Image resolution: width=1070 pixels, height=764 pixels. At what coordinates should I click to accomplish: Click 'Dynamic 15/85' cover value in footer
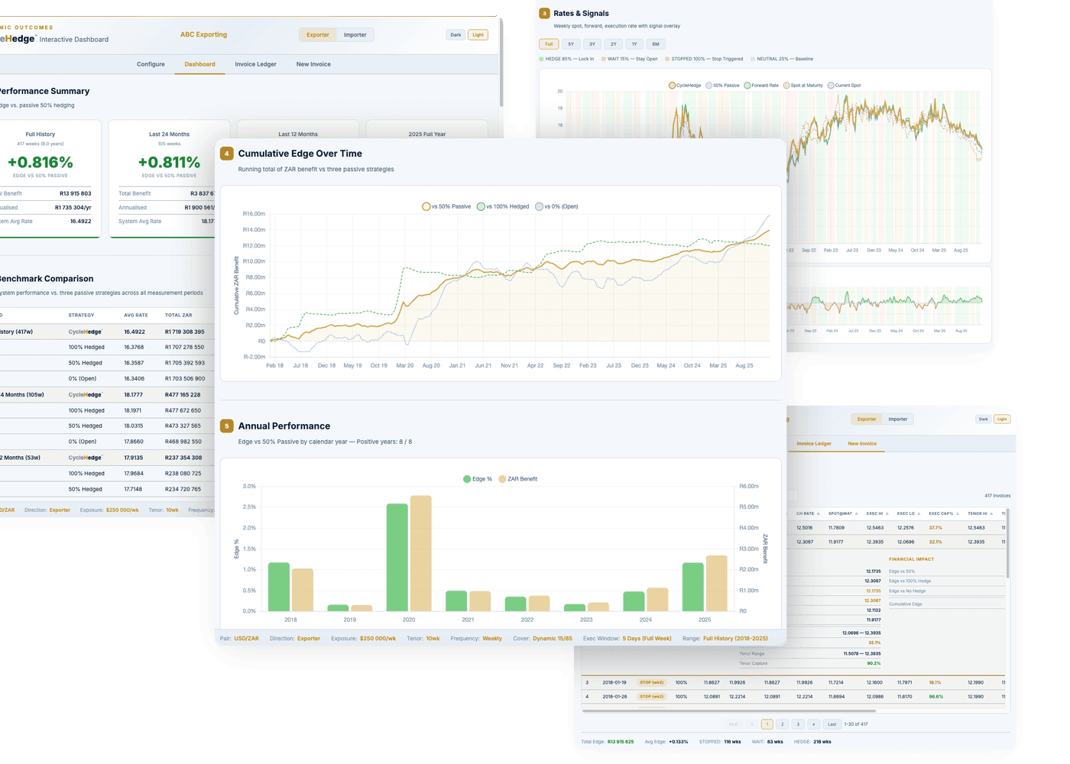coord(553,639)
